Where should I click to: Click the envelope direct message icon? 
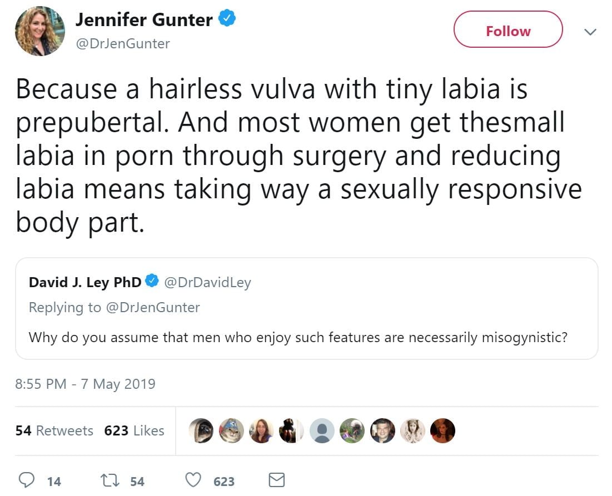coord(277,480)
